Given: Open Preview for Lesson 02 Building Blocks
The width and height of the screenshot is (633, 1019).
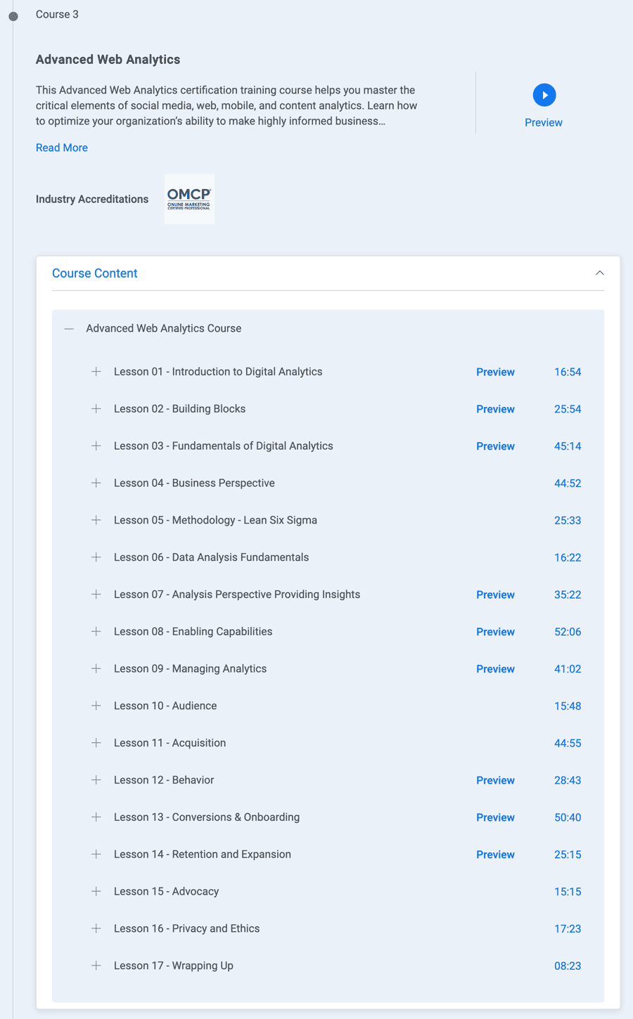Looking at the screenshot, I should 495,409.
